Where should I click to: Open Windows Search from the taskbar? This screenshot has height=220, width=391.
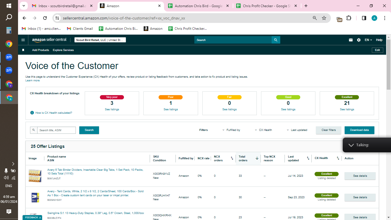(9, 17)
